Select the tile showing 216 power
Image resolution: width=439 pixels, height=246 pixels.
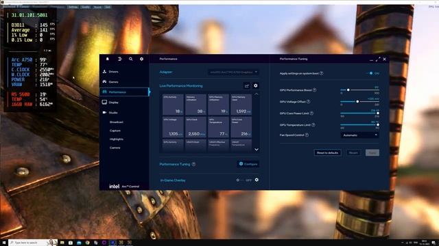[241, 127]
